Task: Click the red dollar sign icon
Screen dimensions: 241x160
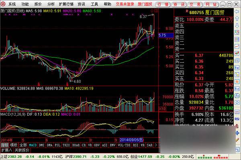Action: tap(237, 126)
